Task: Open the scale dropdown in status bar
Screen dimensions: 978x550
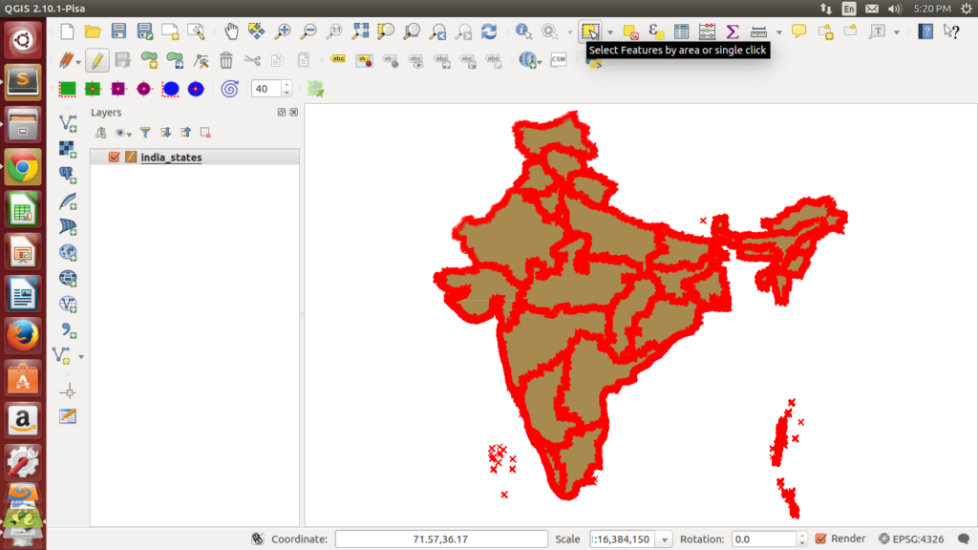Action: (665, 538)
